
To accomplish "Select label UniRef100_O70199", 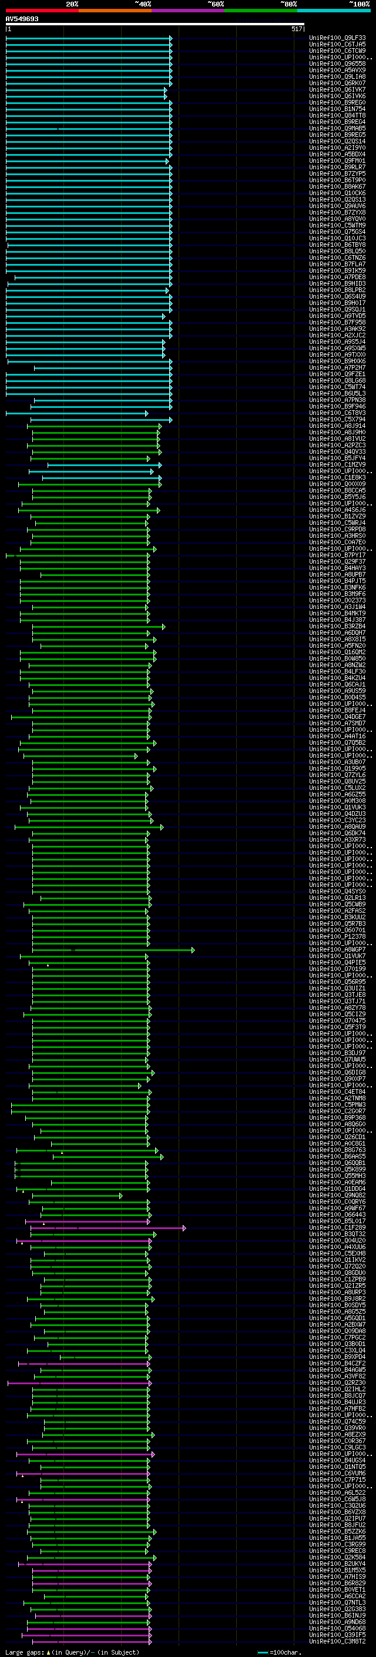I will 337,969.
